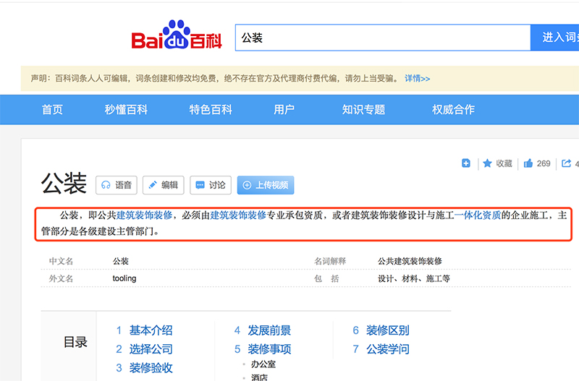The image size is (579, 381).
Task: Click the 上传视频 upload video button
Action: pos(265,185)
